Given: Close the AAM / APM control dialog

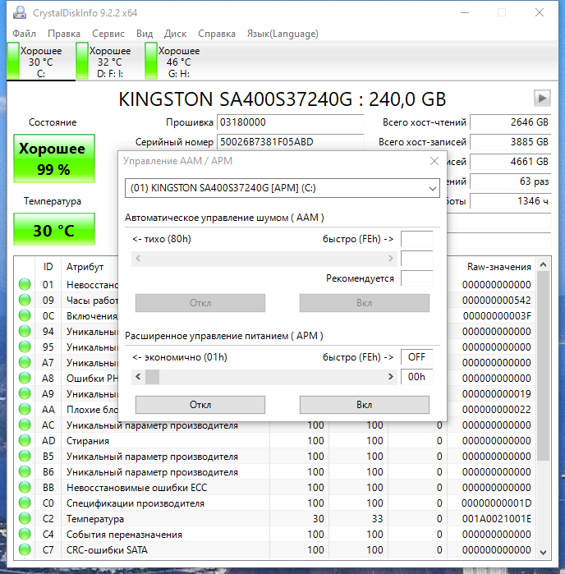Looking at the screenshot, I should (x=434, y=161).
